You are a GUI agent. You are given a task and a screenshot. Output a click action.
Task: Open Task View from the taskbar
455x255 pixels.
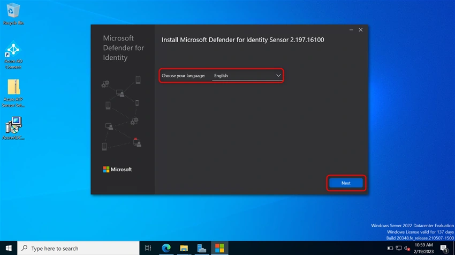148,248
